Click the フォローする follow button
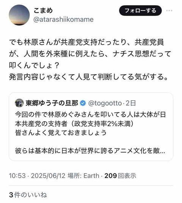The width and height of the screenshot is (182, 203). coord(140,11)
